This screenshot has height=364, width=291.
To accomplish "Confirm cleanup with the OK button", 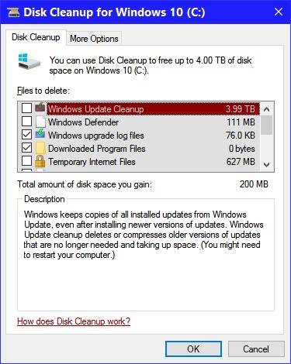I will (x=193, y=349).
